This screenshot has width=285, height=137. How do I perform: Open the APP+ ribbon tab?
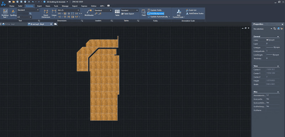click(x=102, y=6)
